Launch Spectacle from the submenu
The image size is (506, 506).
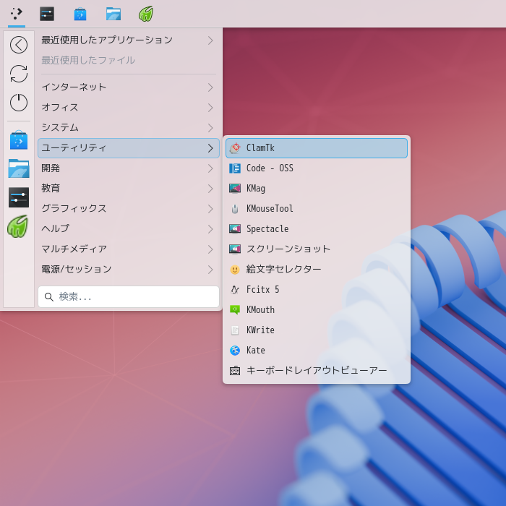[x=317, y=229]
